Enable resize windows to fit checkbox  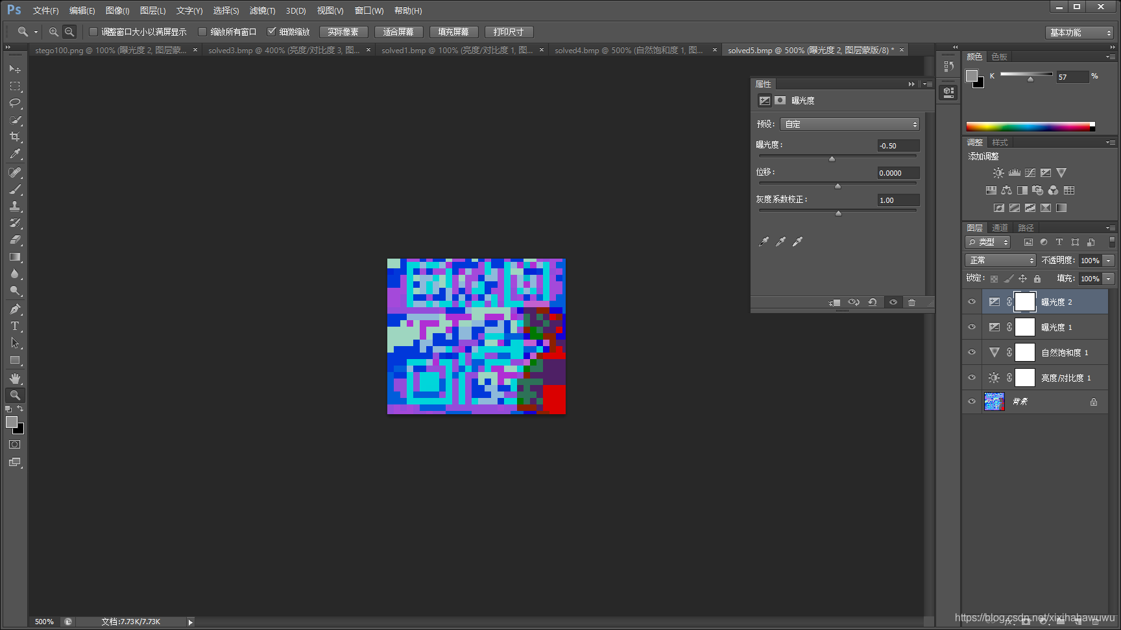(x=93, y=32)
